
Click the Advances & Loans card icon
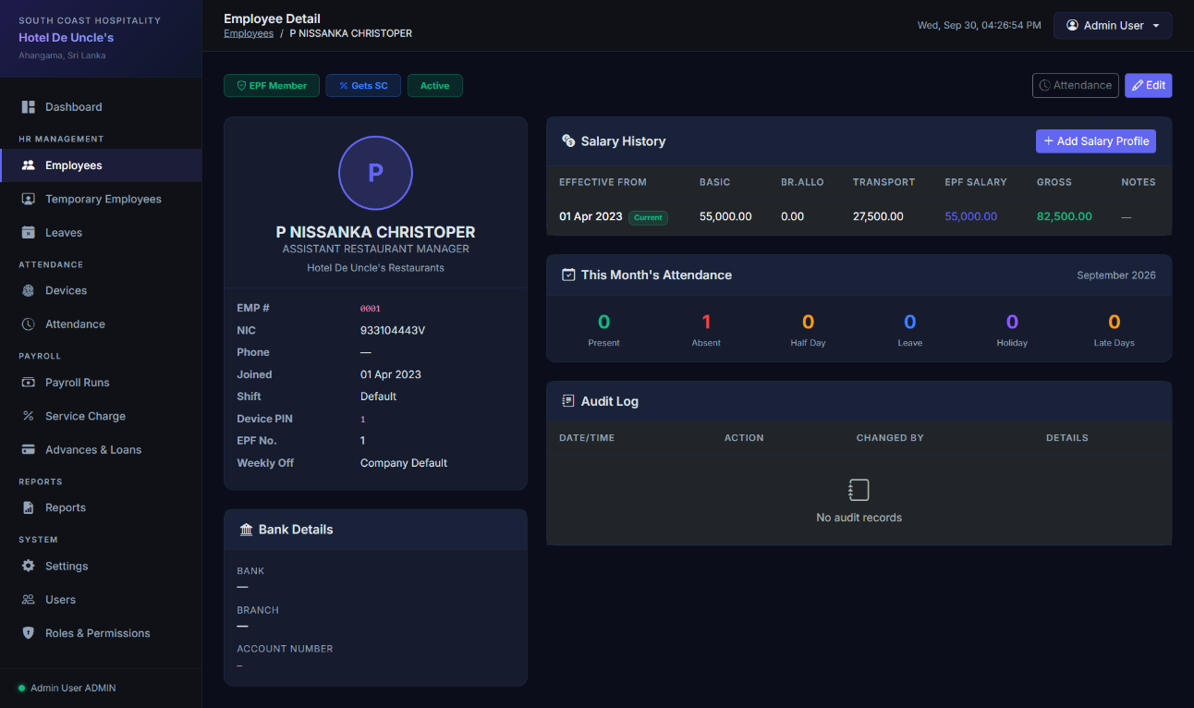coord(28,450)
